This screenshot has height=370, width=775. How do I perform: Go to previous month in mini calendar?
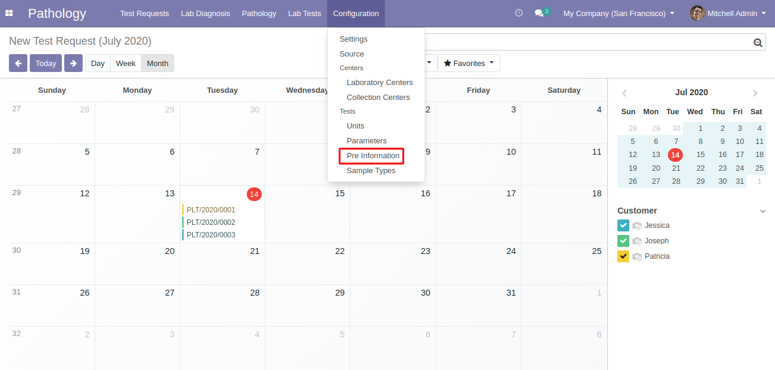point(625,93)
